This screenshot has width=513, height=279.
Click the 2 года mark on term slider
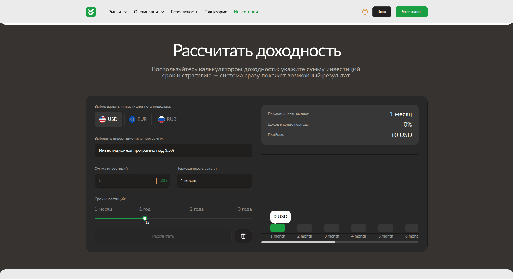pos(197,209)
